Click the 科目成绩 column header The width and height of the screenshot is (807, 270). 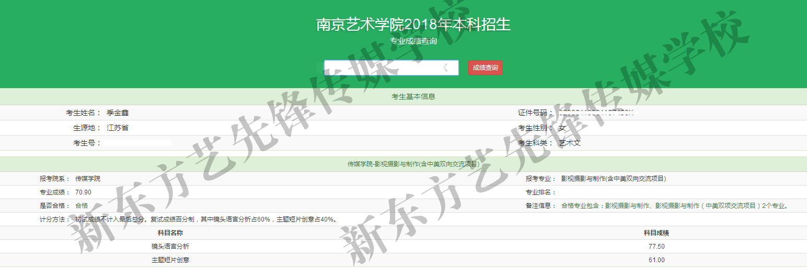[x=656, y=233]
